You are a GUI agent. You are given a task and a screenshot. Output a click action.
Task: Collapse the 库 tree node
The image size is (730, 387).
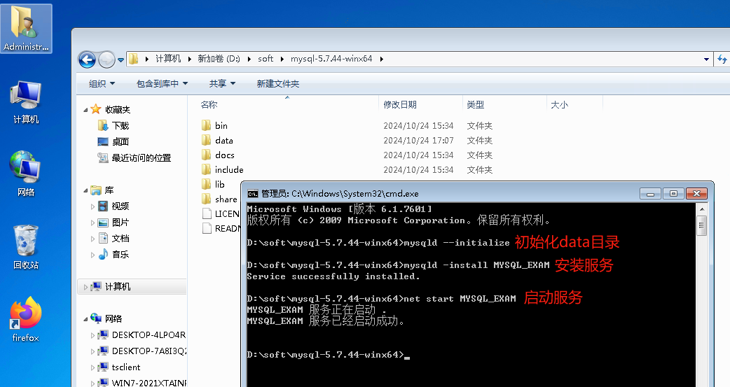pyautogui.click(x=85, y=190)
